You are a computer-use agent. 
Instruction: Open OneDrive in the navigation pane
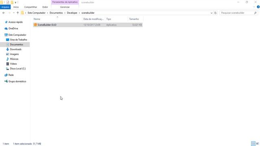(13, 28)
